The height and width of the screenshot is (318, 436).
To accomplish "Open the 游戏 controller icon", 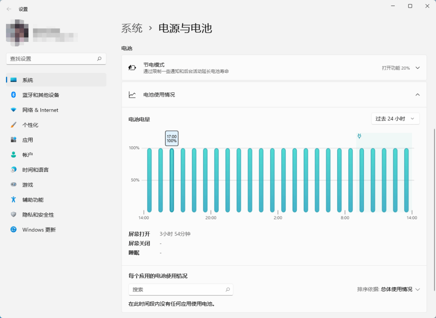I will point(13,185).
